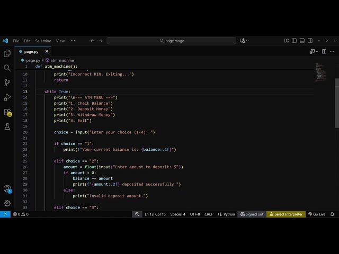Open the run options dropdown arrow
Viewport: 339px width, 254px height.
pos(317,51)
